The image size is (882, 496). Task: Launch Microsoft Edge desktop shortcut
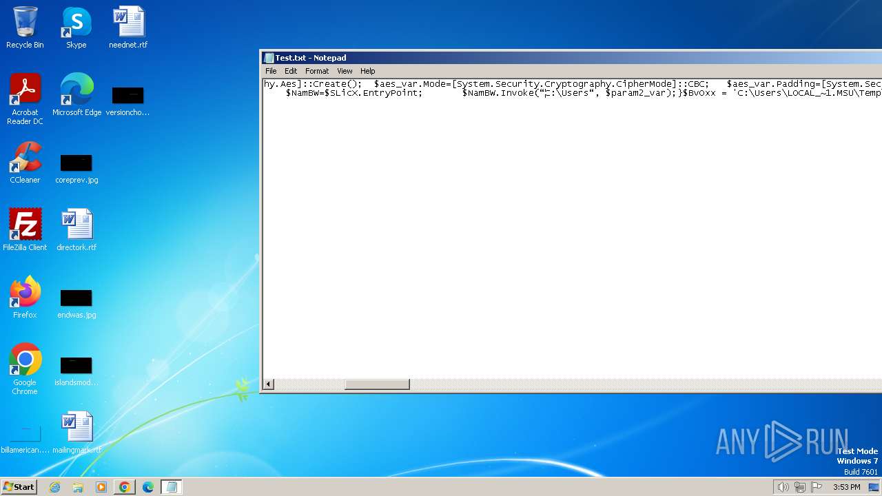pyautogui.click(x=76, y=95)
